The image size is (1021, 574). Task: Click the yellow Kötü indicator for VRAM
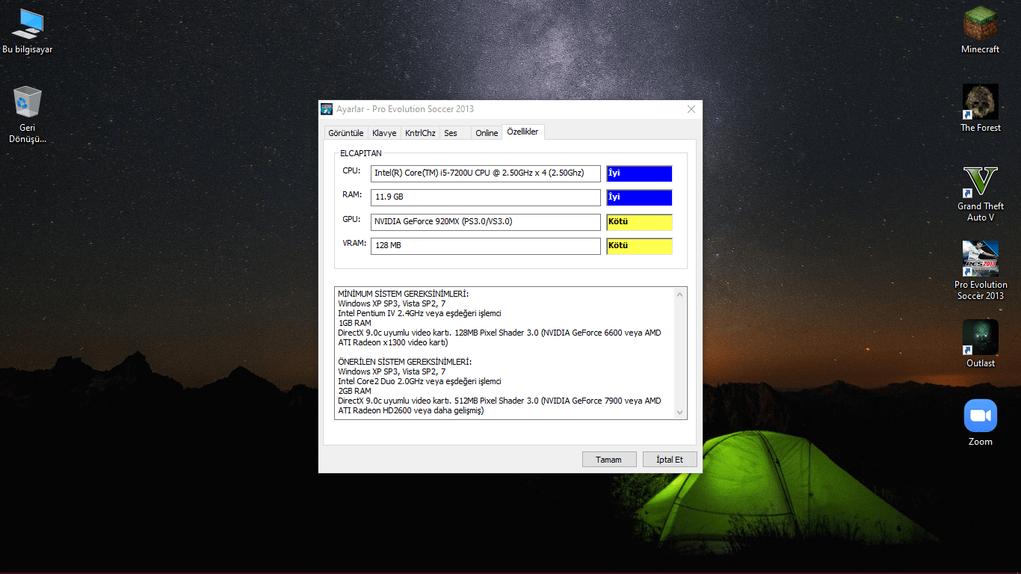639,246
